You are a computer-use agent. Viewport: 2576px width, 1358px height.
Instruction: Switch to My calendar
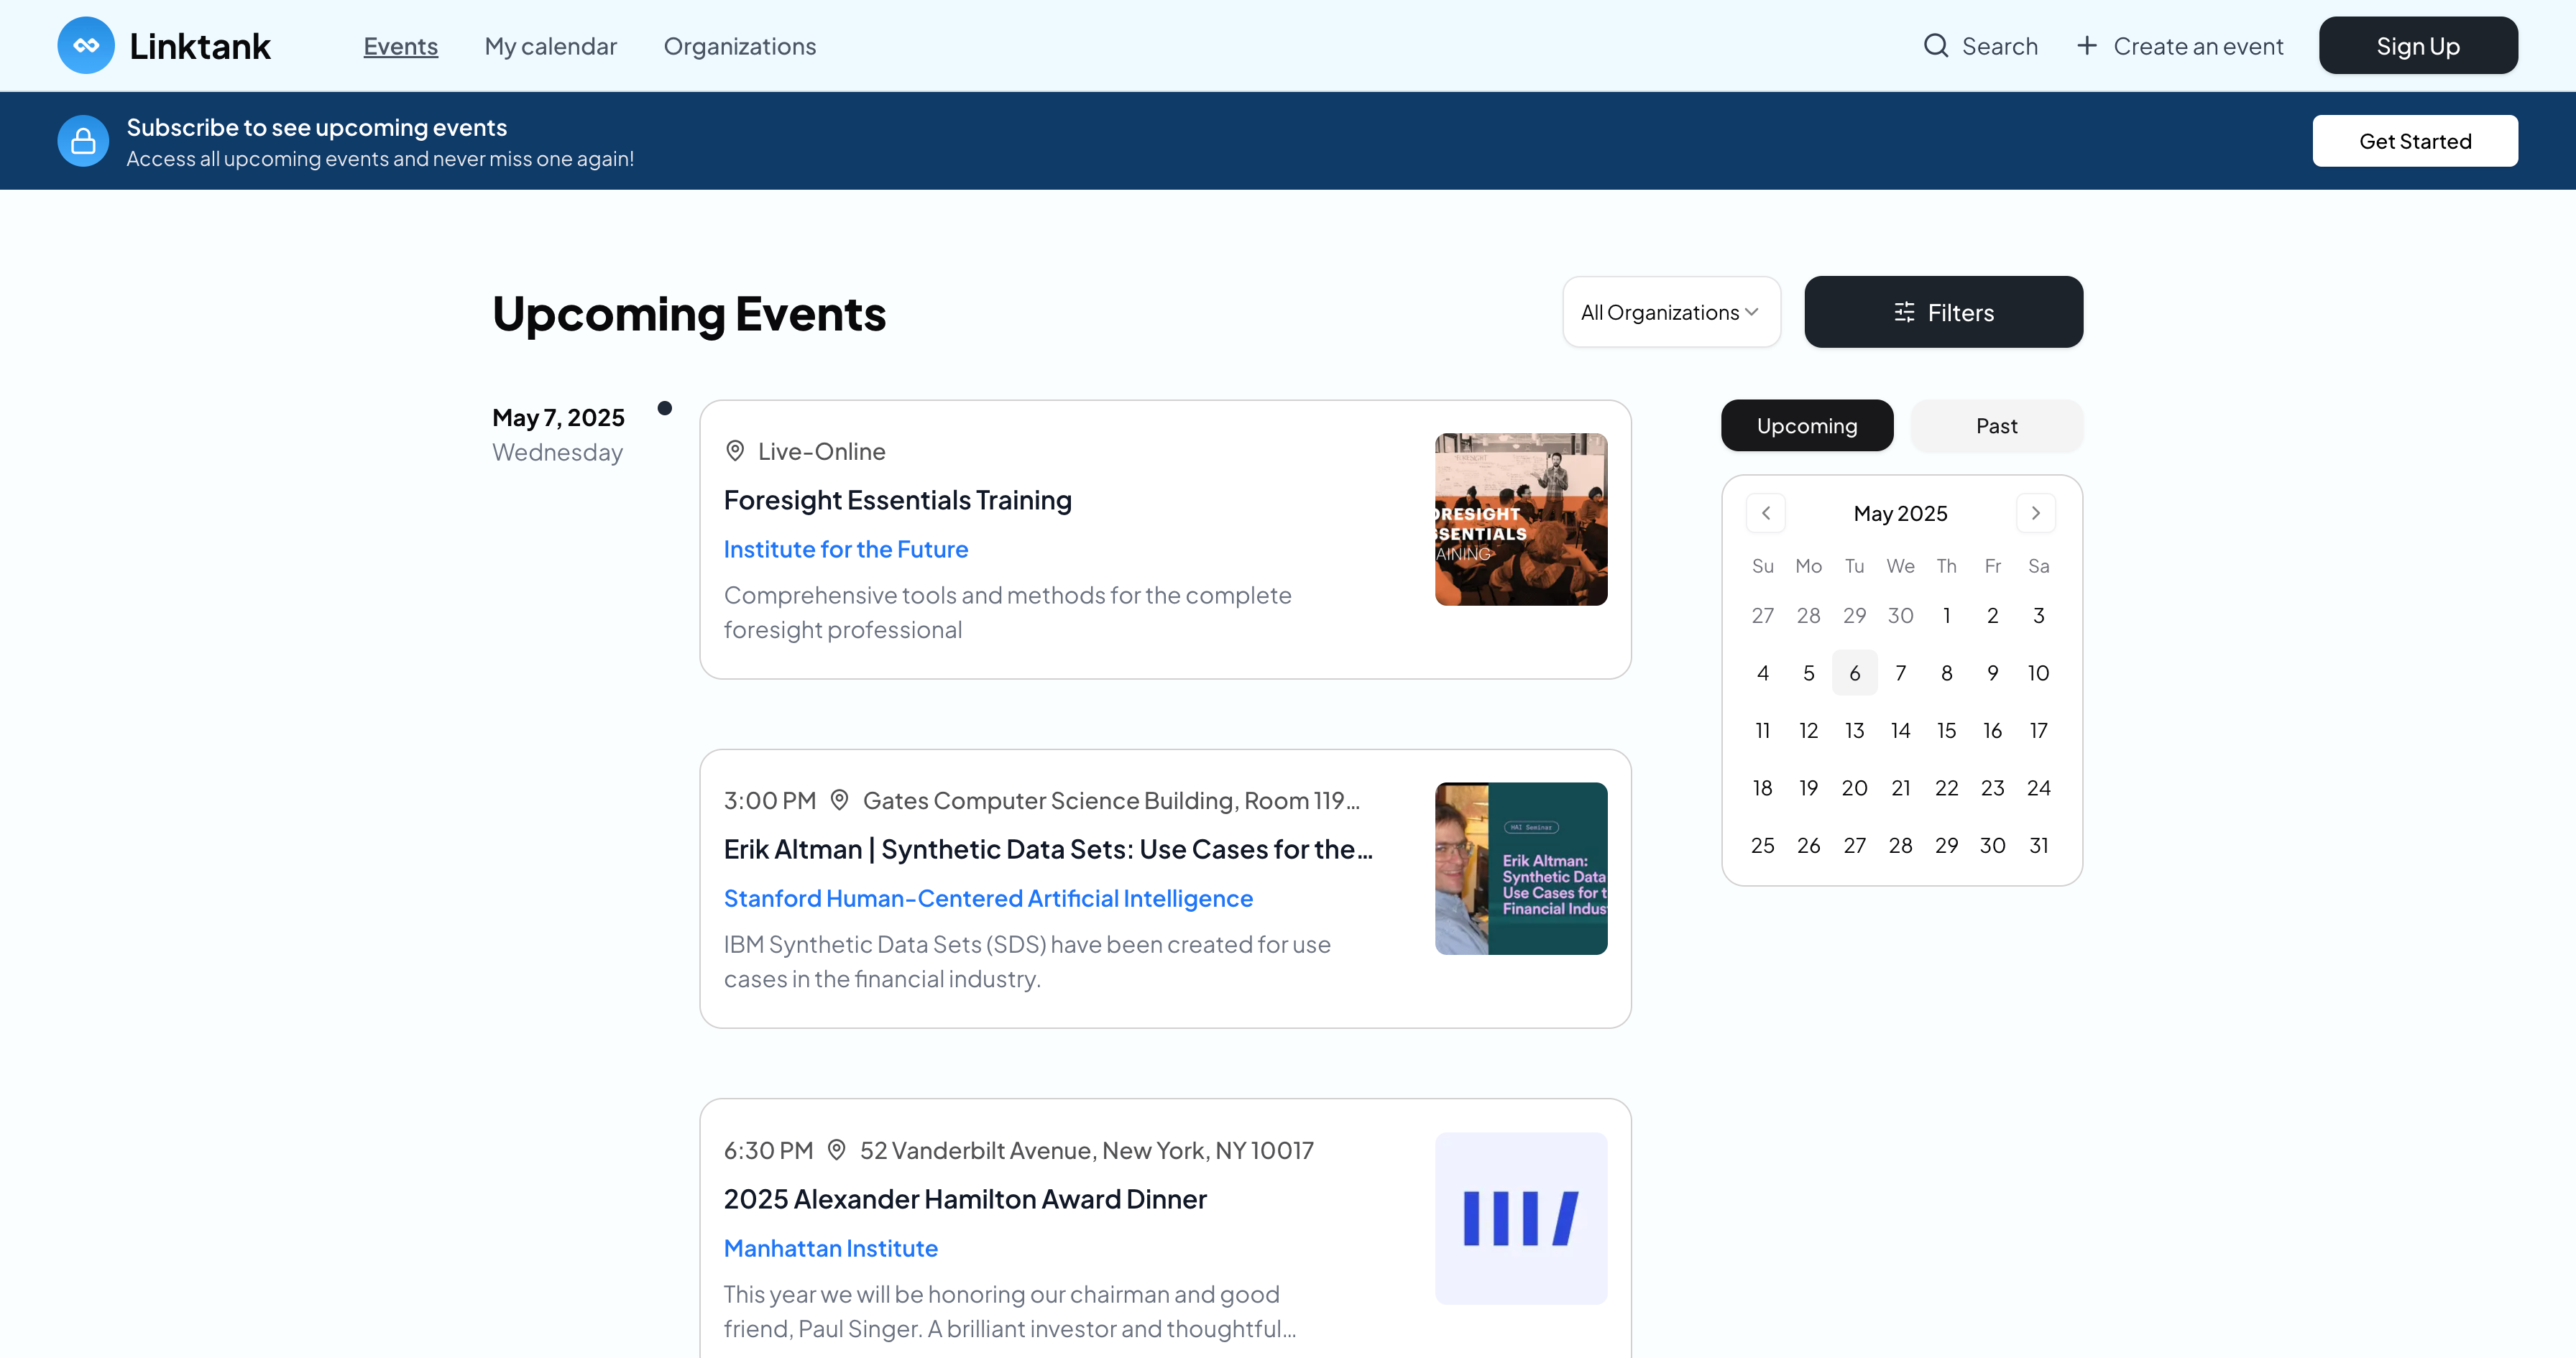(550, 46)
